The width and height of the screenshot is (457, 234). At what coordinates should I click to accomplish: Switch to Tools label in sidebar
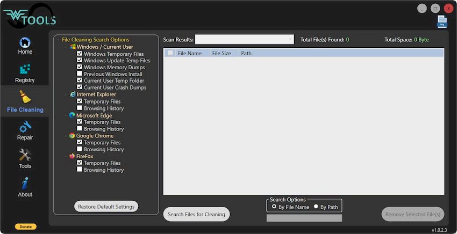coord(25,166)
